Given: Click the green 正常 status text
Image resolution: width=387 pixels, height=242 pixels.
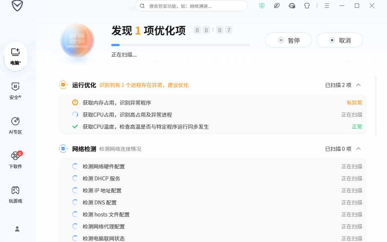Looking at the screenshot, I should click(357, 127).
